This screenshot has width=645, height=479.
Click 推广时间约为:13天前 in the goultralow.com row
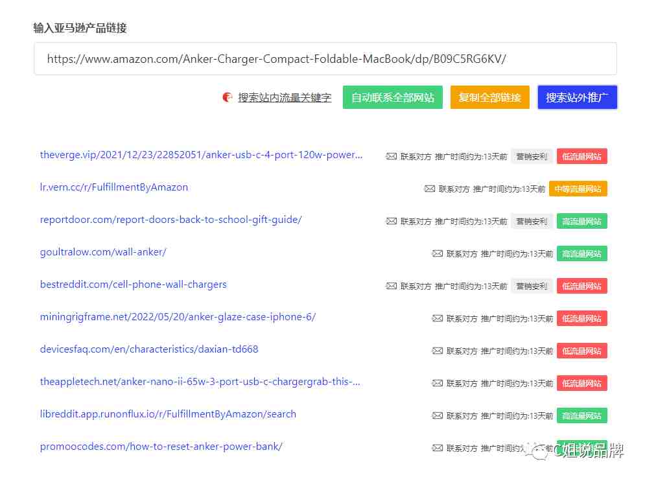click(x=517, y=254)
